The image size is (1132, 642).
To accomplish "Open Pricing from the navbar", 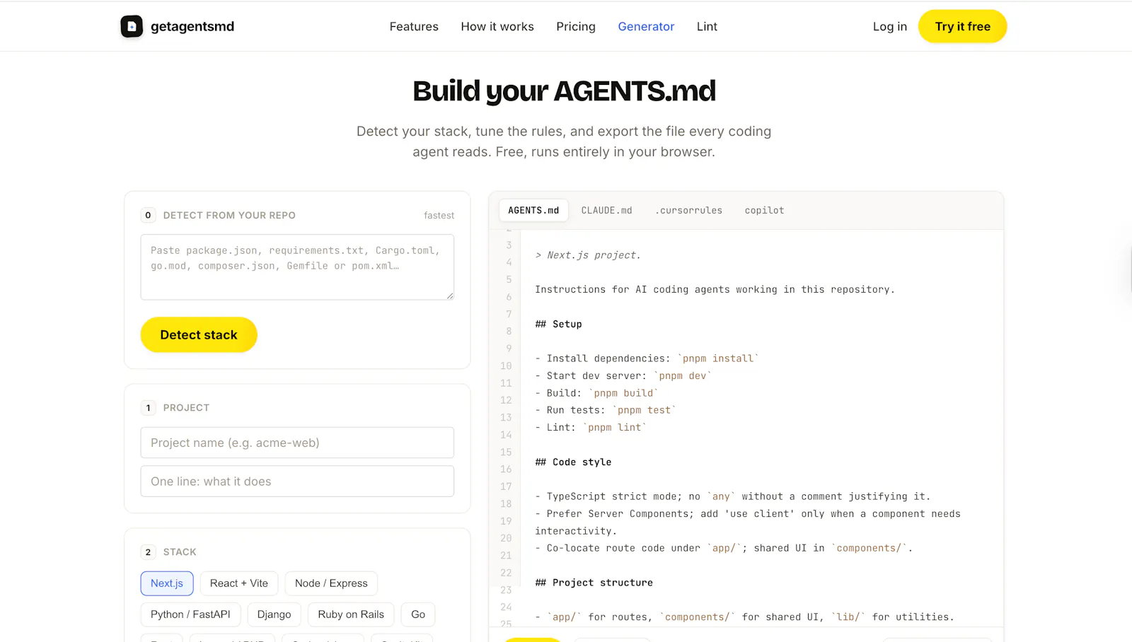I will (x=576, y=26).
